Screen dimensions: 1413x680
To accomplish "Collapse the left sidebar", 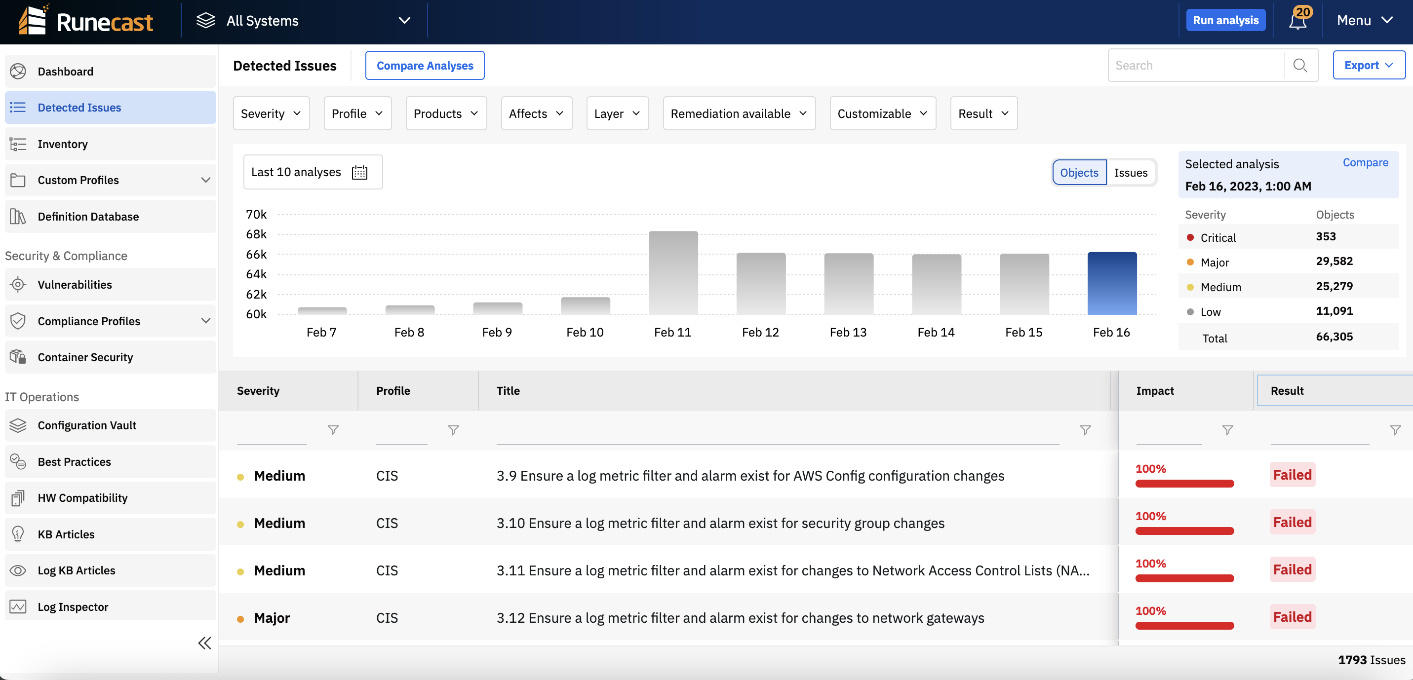I will 204,642.
